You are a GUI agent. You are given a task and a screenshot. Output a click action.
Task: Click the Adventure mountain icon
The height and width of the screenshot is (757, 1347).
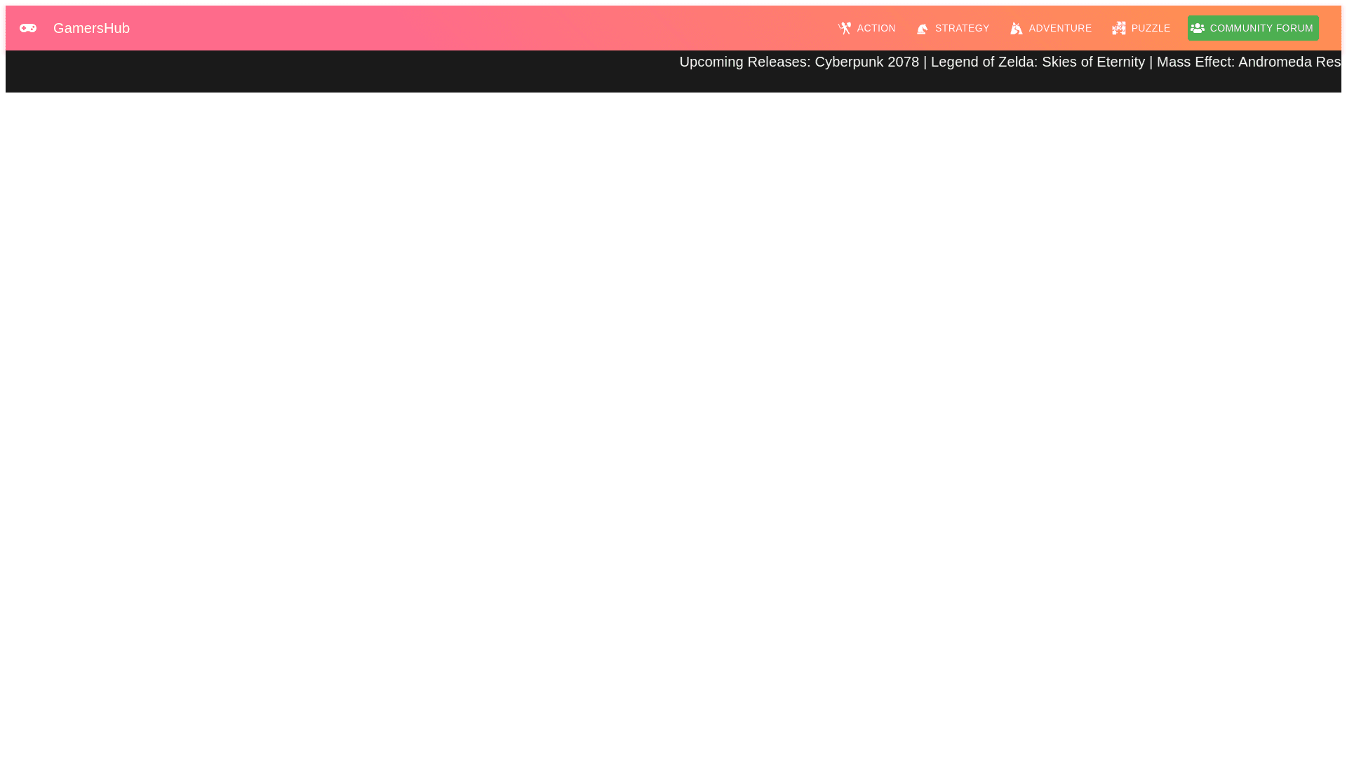pos(1016,28)
